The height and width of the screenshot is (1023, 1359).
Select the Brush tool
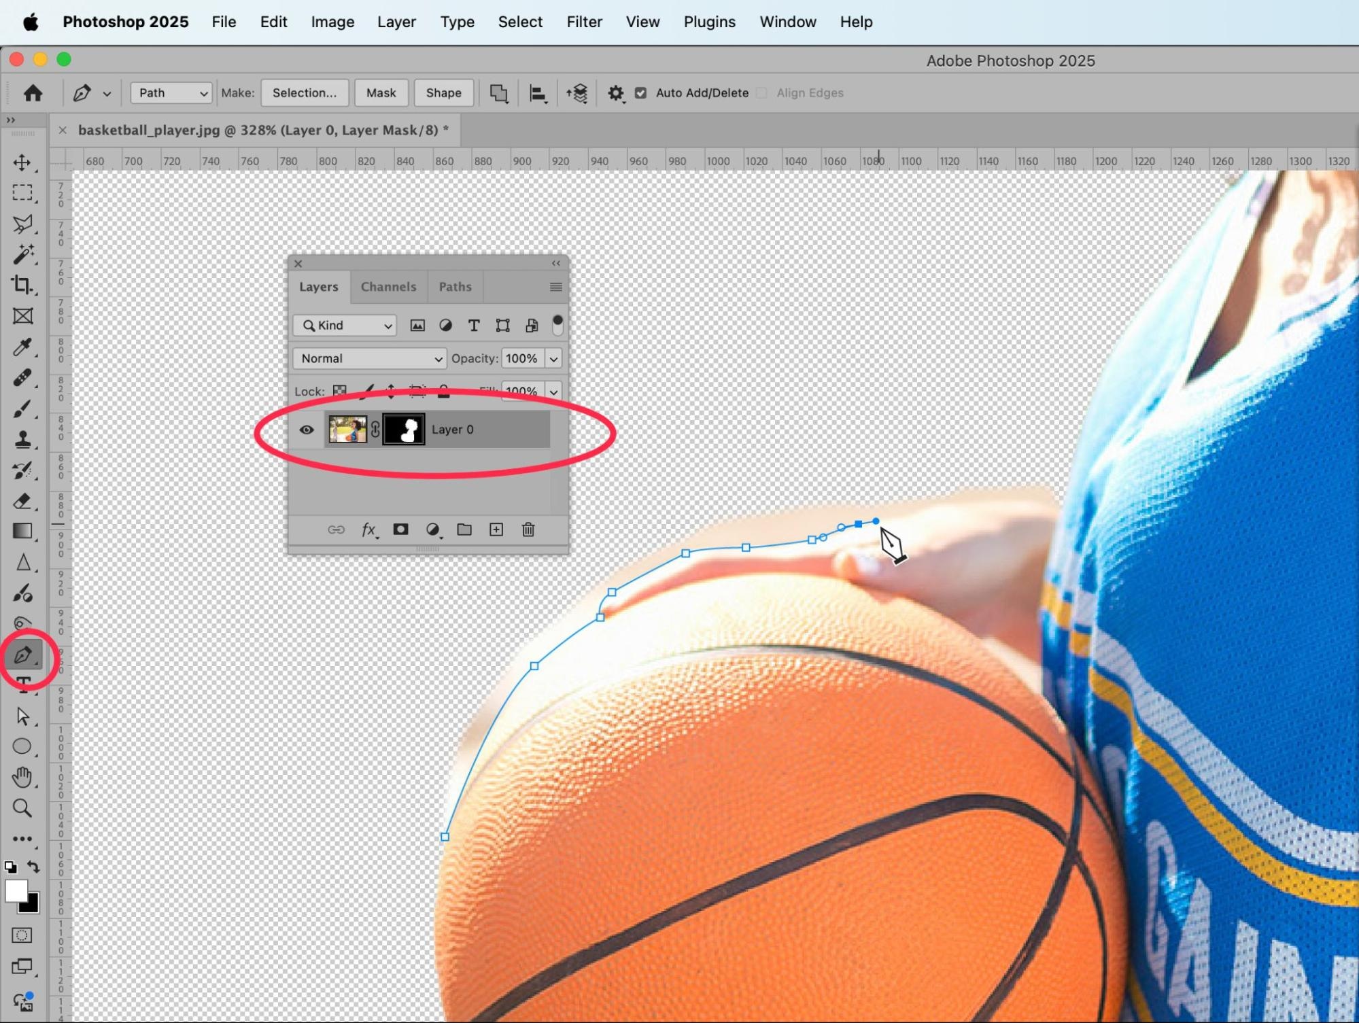(22, 409)
